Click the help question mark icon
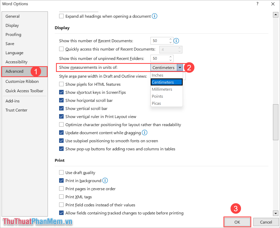The height and width of the screenshot is (228, 280). 257,4
